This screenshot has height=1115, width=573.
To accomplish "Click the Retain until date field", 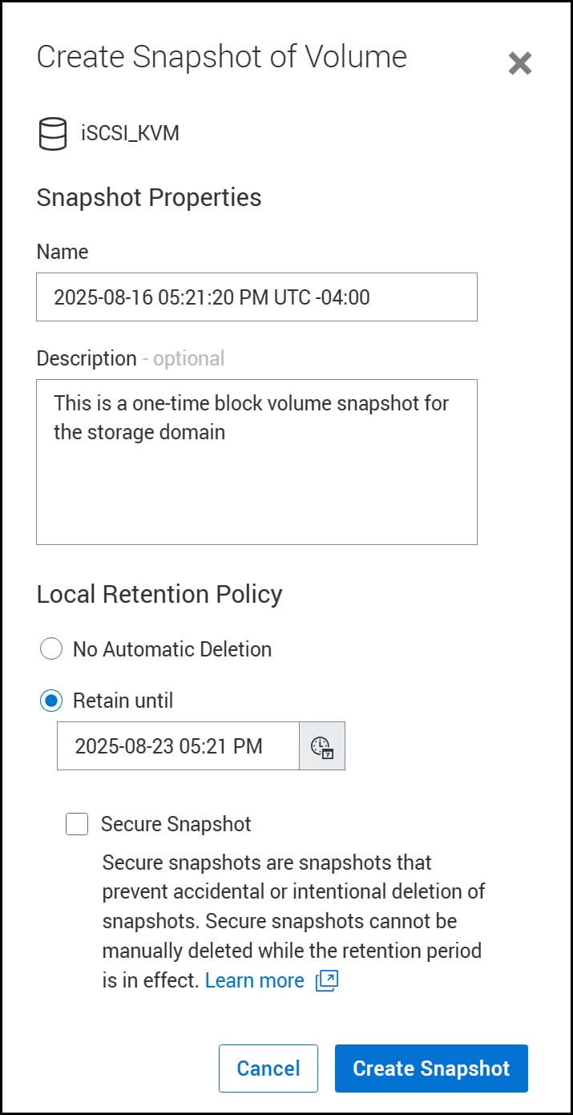I will point(178,746).
